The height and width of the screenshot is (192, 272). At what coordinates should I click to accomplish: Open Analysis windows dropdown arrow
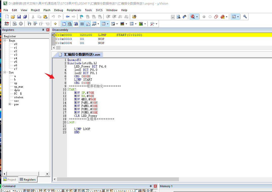point(127,24)
